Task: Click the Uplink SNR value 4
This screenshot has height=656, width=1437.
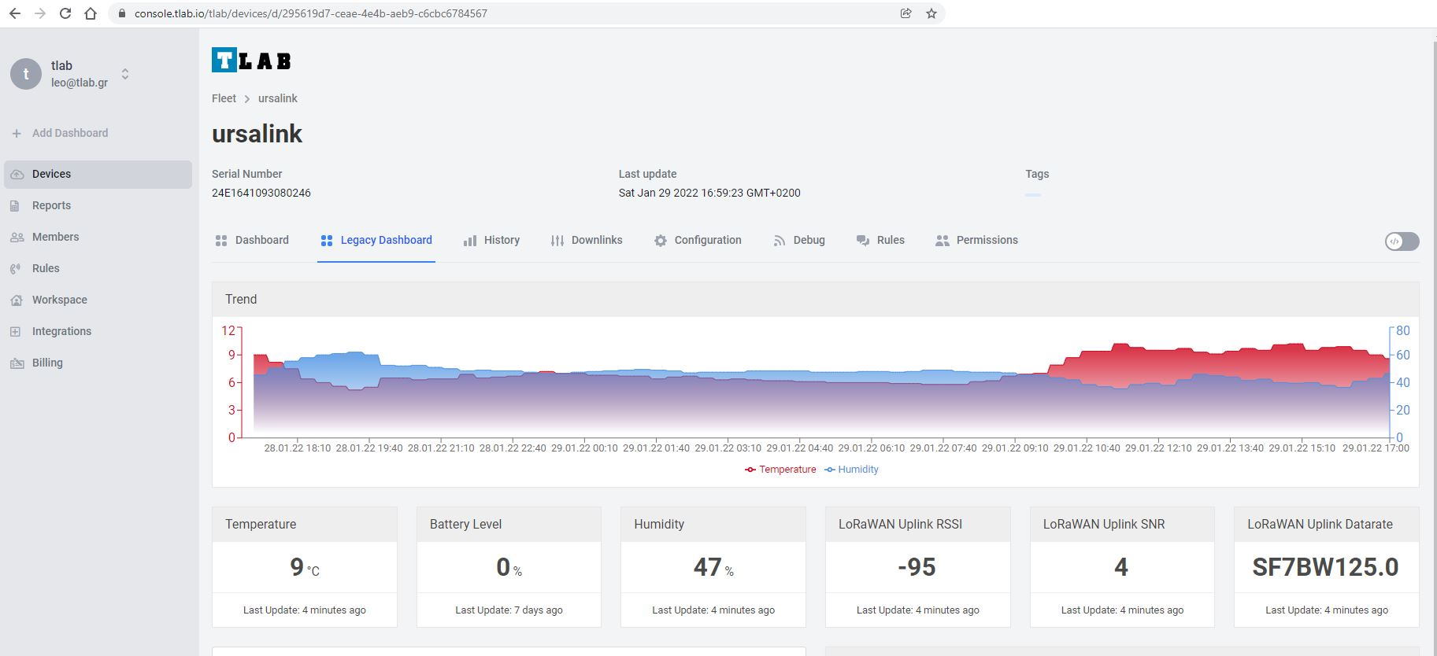Action: 1121,567
